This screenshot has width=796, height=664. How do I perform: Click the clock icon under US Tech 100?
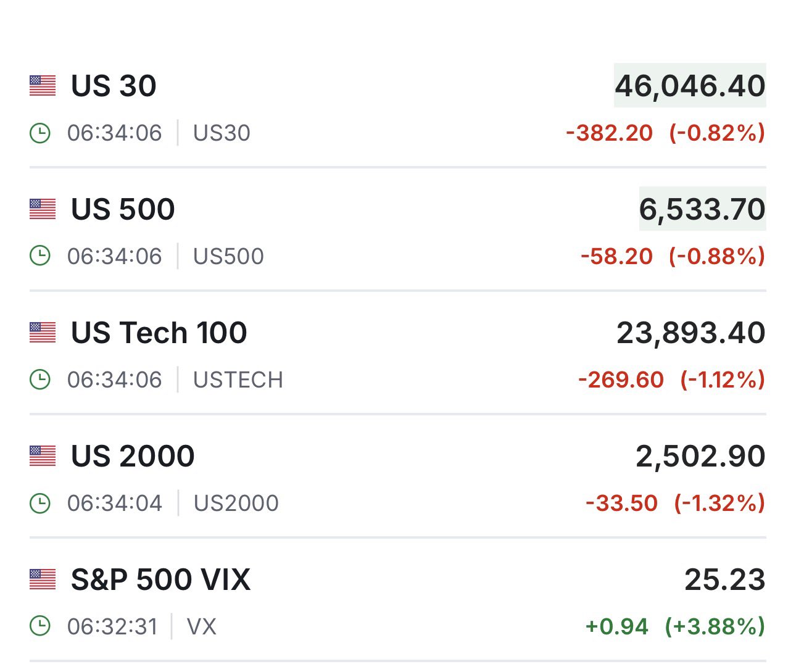pyautogui.click(x=40, y=380)
